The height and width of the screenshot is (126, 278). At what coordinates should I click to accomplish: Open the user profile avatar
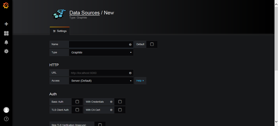pos(6,110)
